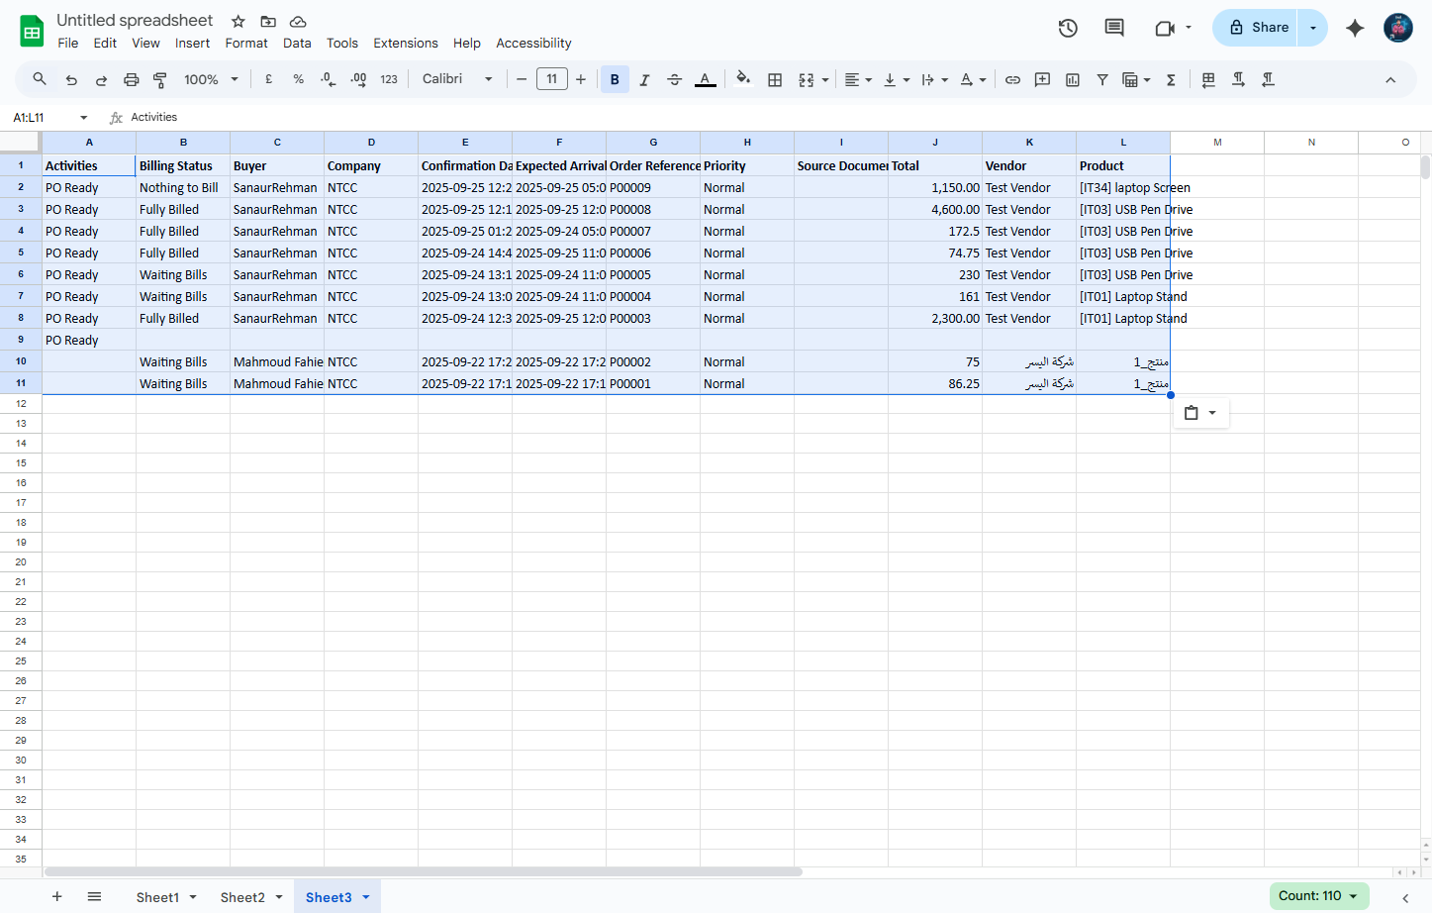This screenshot has width=1432, height=913.
Task: Open the Text color picker
Action: 705,80
